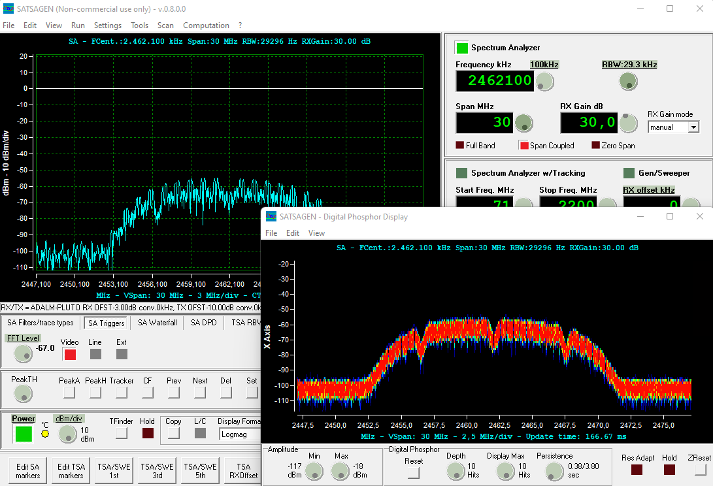Image resolution: width=713 pixels, height=486 pixels.
Task: Toggle the L/C indicator
Action: point(200,433)
